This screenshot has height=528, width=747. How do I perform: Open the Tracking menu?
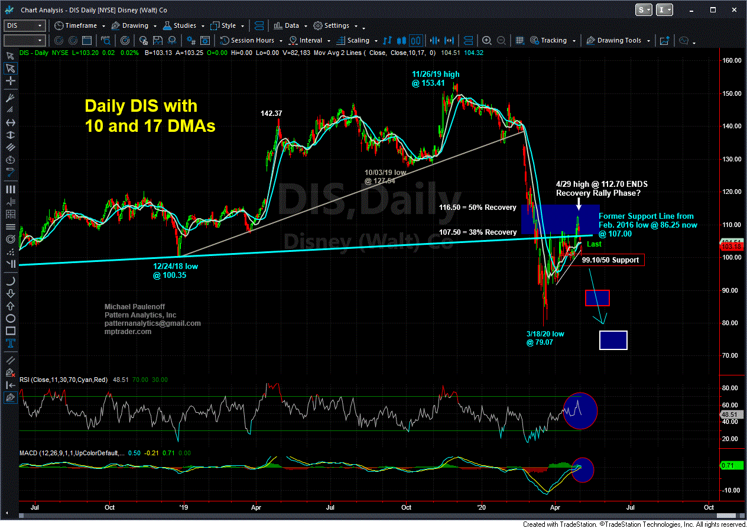(x=553, y=40)
